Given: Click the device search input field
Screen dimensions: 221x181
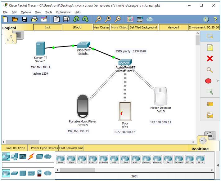Looking at the screenshot, I should pyautogui.click(x=28, y=165).
